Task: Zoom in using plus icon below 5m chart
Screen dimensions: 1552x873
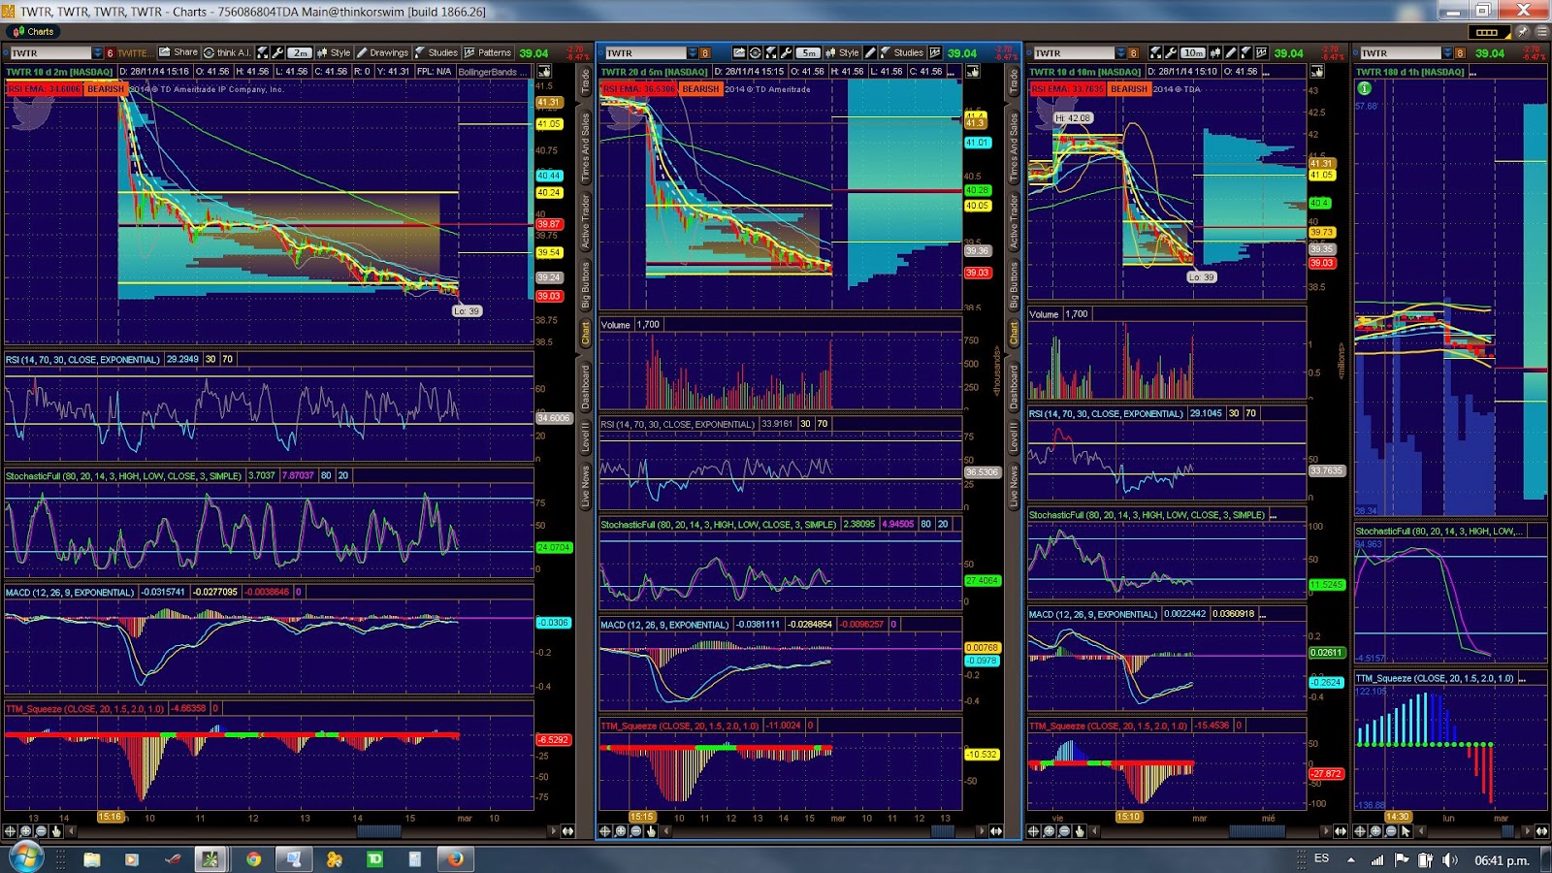Action: click(621, 831)
